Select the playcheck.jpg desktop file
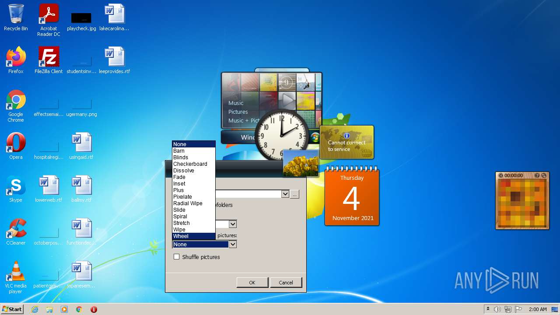560x315 pixels. click(81, 21)
